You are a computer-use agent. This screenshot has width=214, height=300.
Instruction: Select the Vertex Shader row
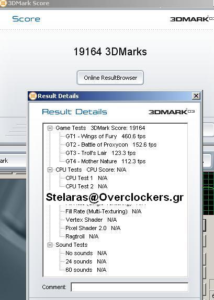[91, 220]
